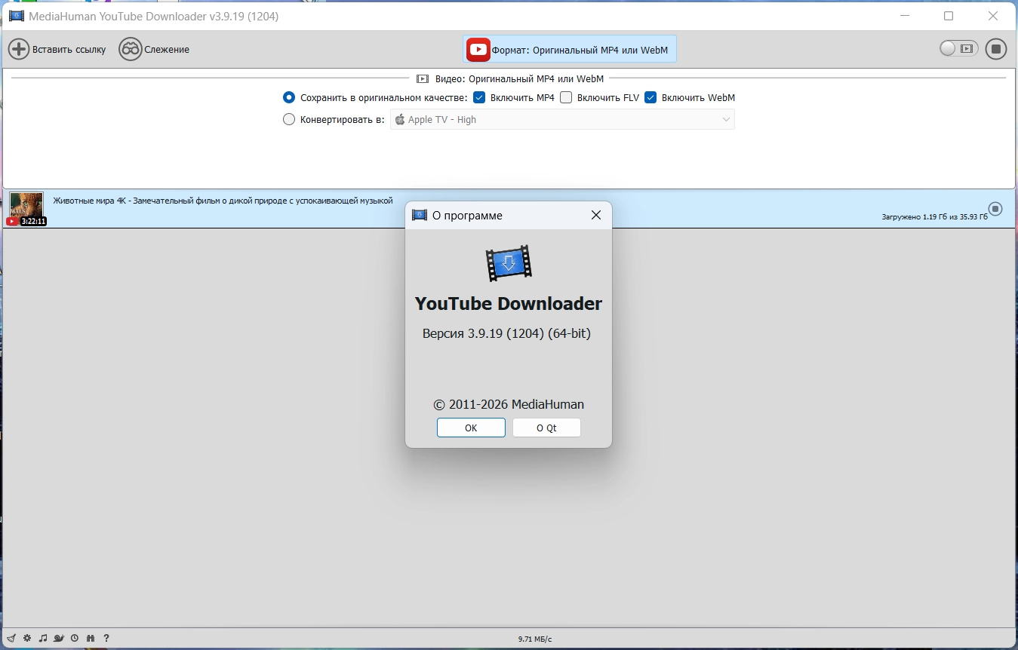Open the Слежение tracking panel
Viewport: 1018px width, 650px height.
[155, 50]
